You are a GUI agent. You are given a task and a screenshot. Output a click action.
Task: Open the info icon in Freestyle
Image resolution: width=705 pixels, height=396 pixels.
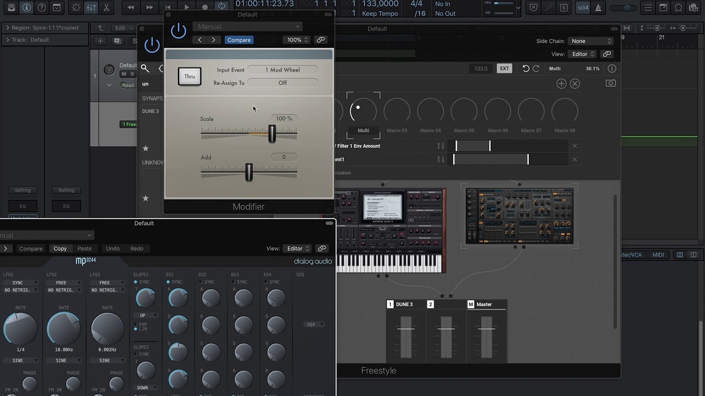click(x=612, y=69)
